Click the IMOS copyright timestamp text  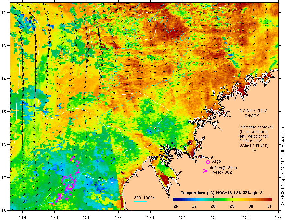(282, 167)
